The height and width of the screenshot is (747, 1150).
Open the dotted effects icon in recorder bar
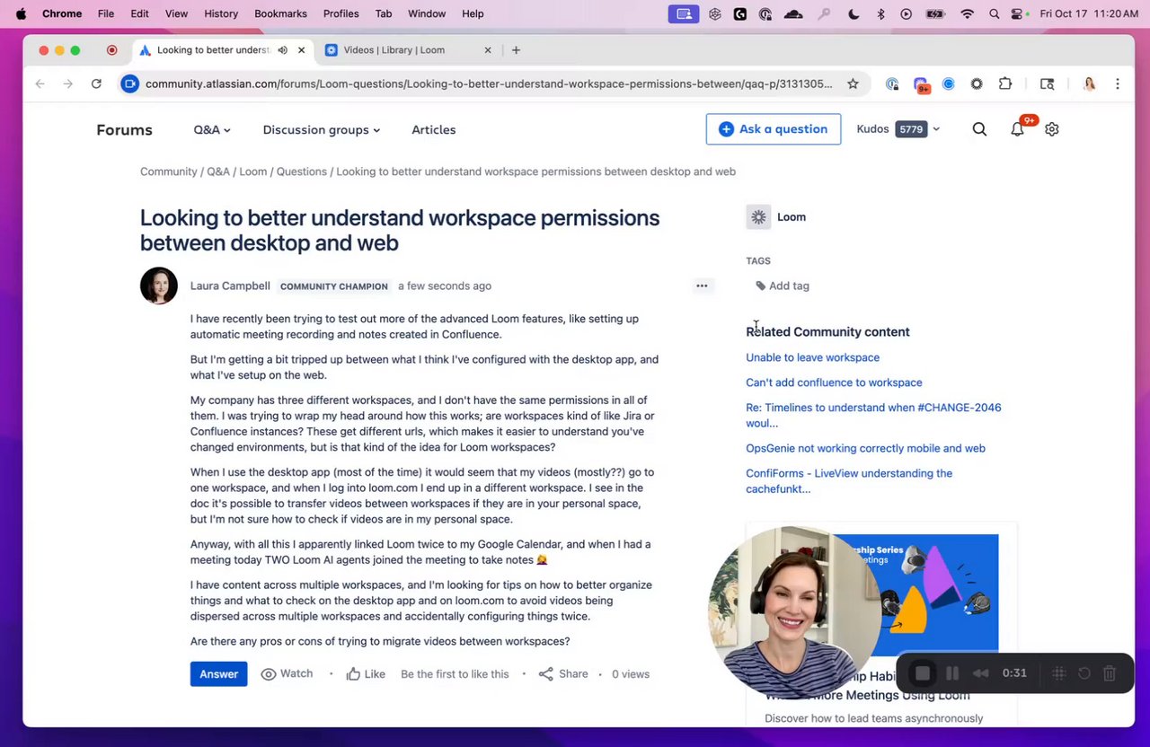1059,673
